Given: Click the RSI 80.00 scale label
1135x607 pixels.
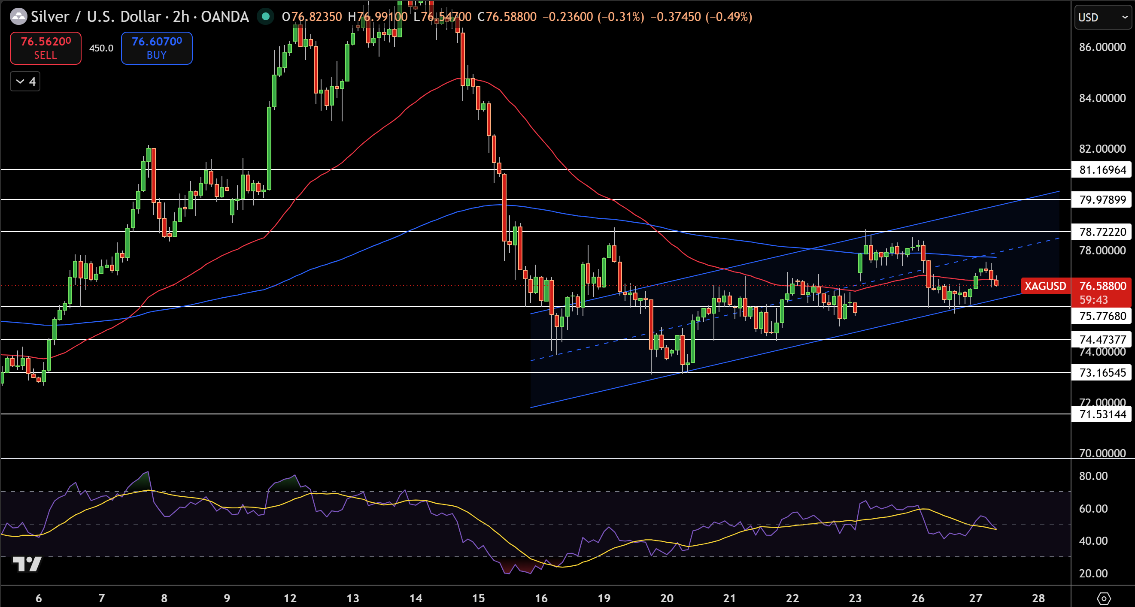Looking at the screenshot, I should [x=1093, y=476].
